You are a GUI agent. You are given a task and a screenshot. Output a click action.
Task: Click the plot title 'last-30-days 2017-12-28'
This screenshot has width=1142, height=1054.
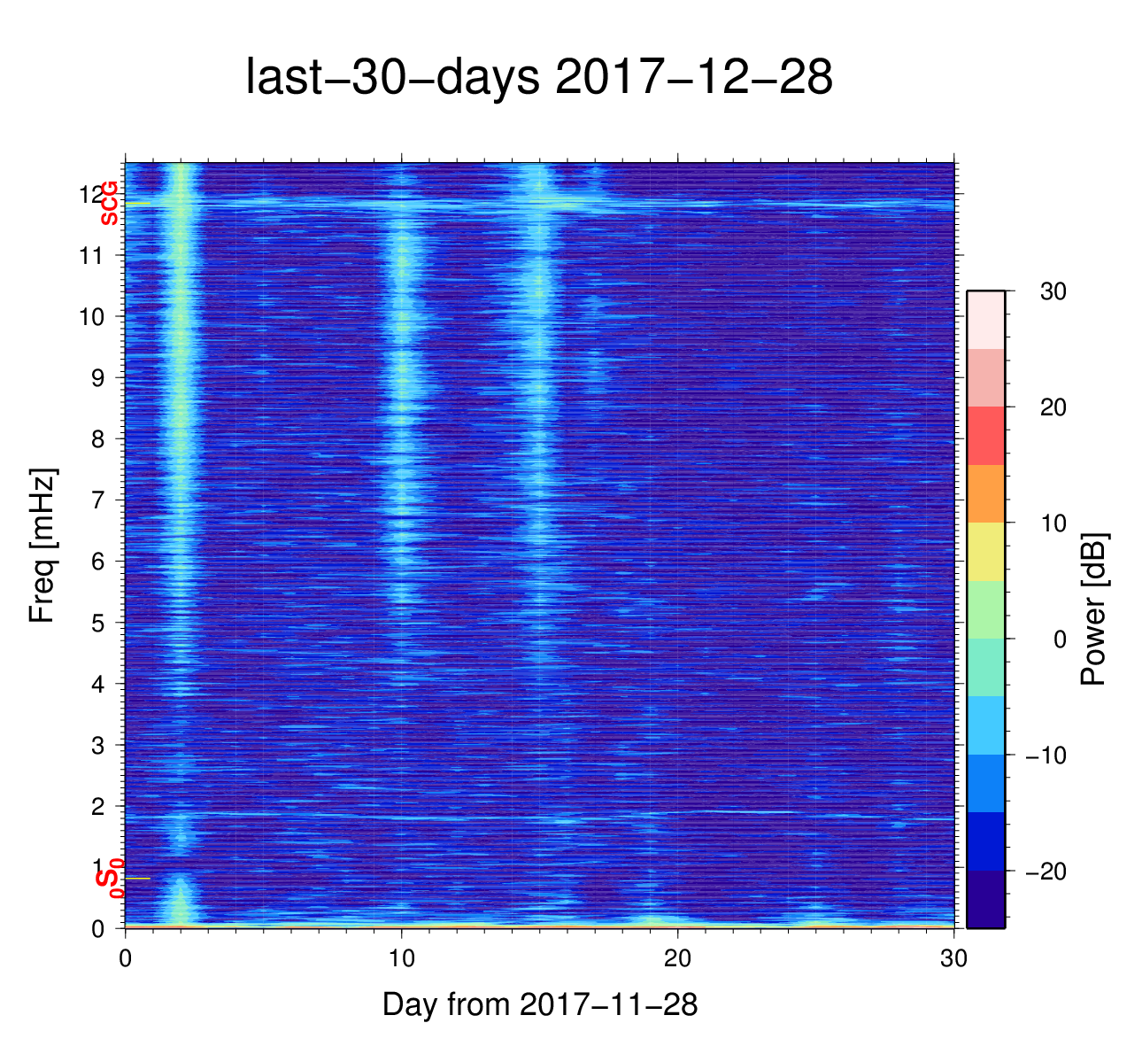pos(538,78)
